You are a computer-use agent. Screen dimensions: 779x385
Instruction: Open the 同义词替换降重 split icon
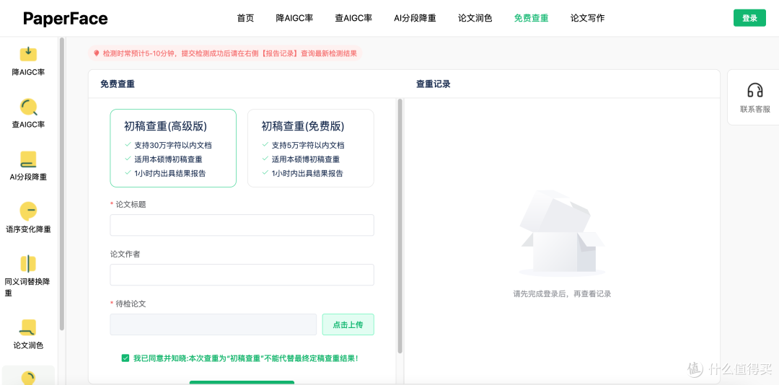pos(28,264)
